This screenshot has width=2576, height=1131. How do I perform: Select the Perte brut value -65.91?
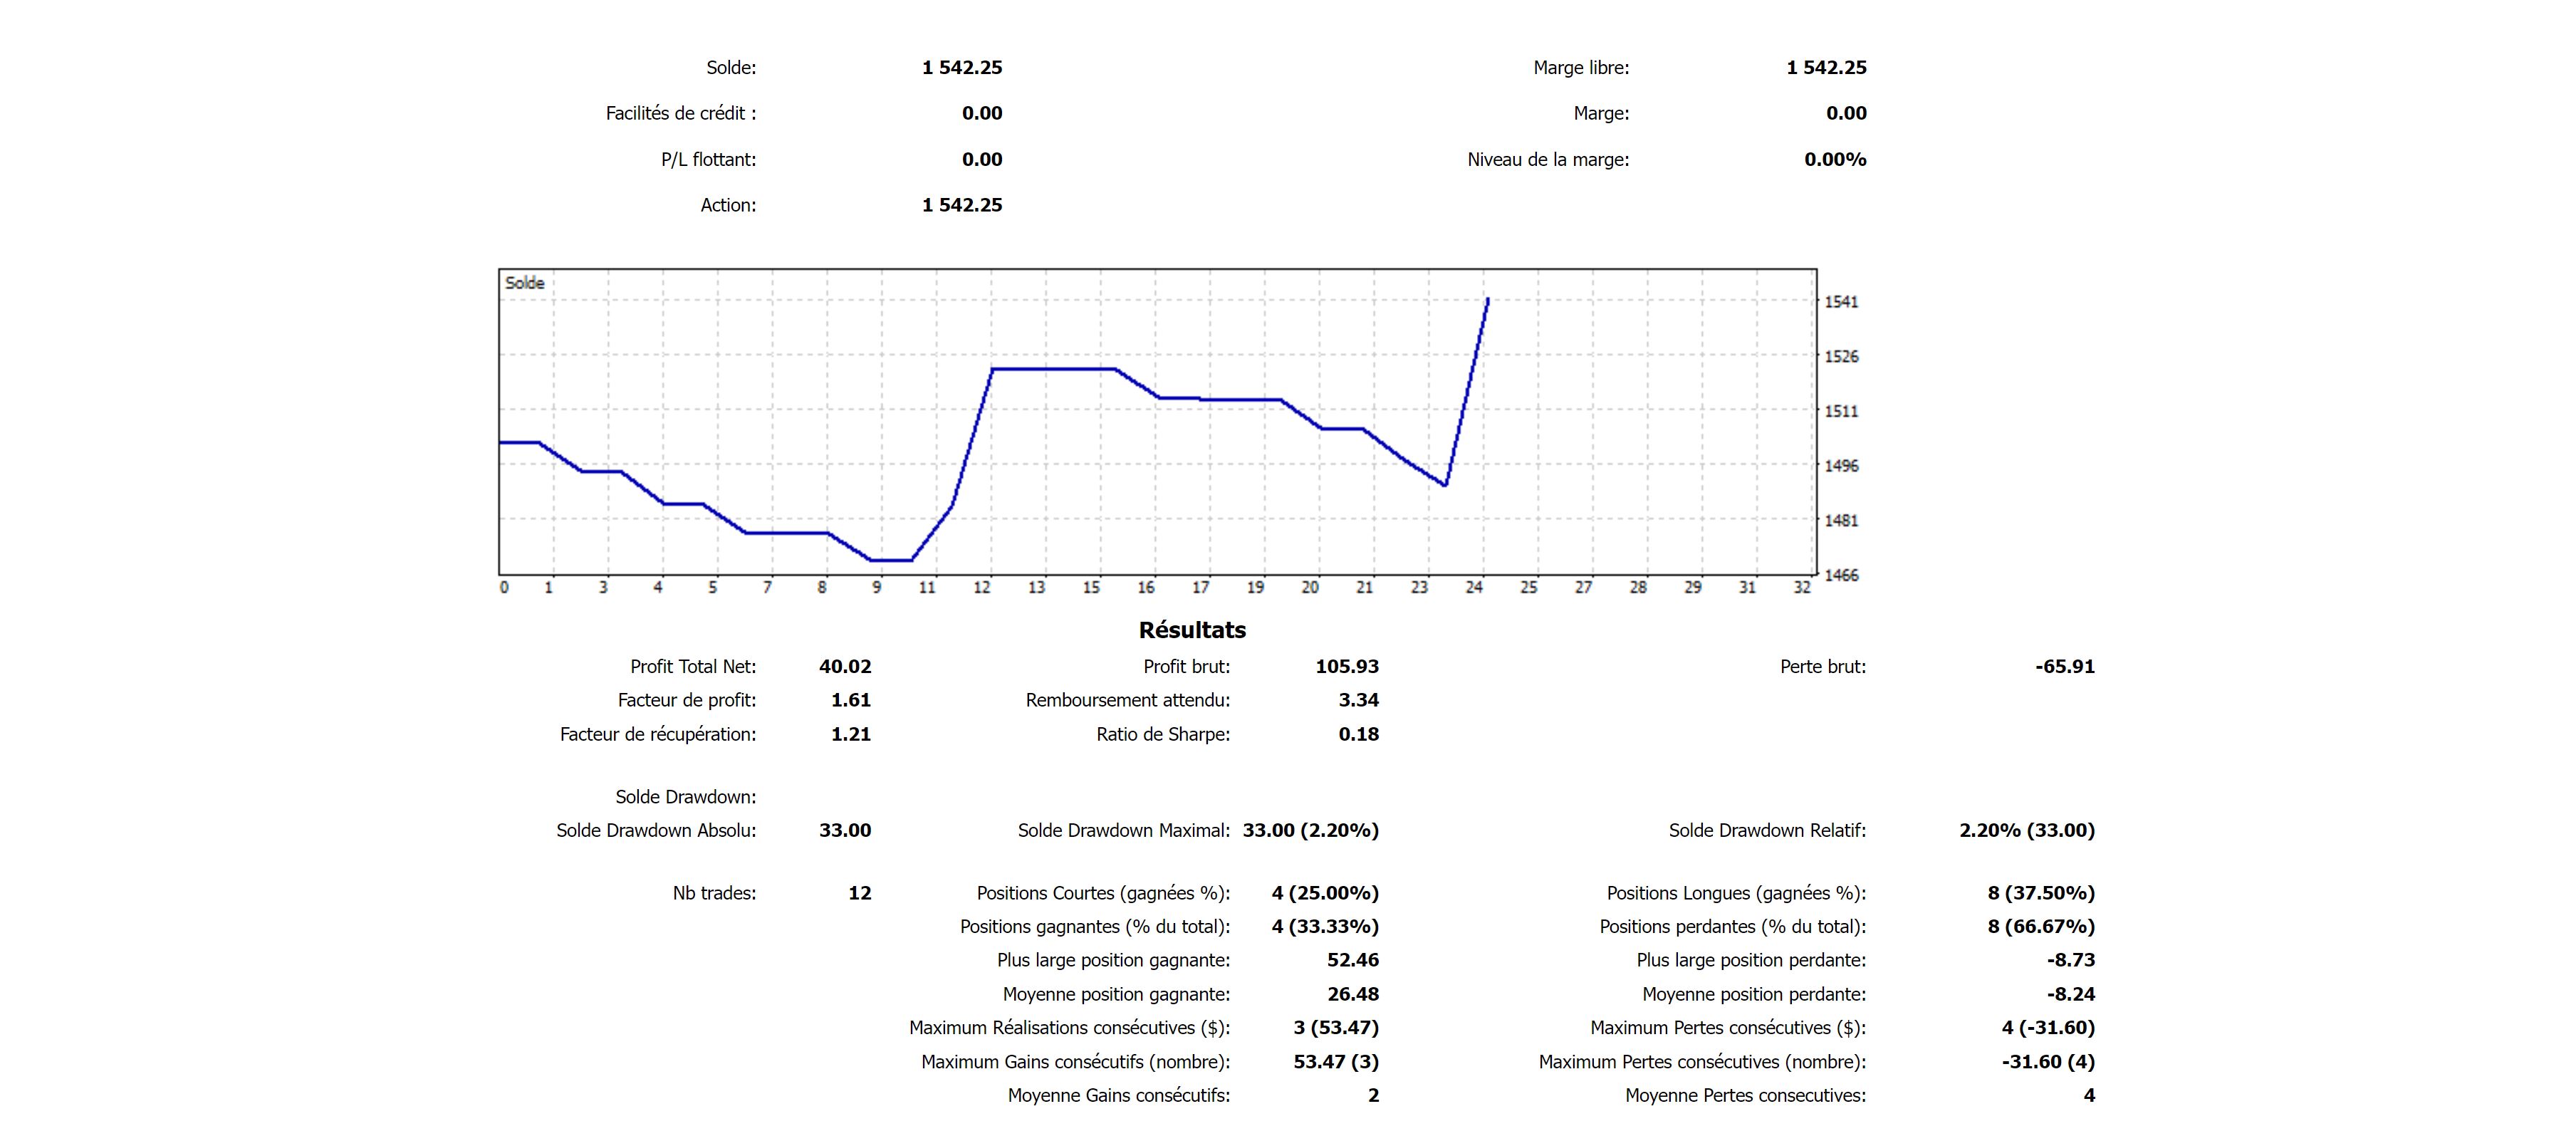2064,666
